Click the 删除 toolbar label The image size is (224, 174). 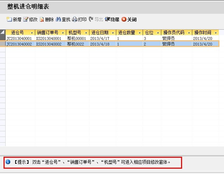(x=49, y=19)
